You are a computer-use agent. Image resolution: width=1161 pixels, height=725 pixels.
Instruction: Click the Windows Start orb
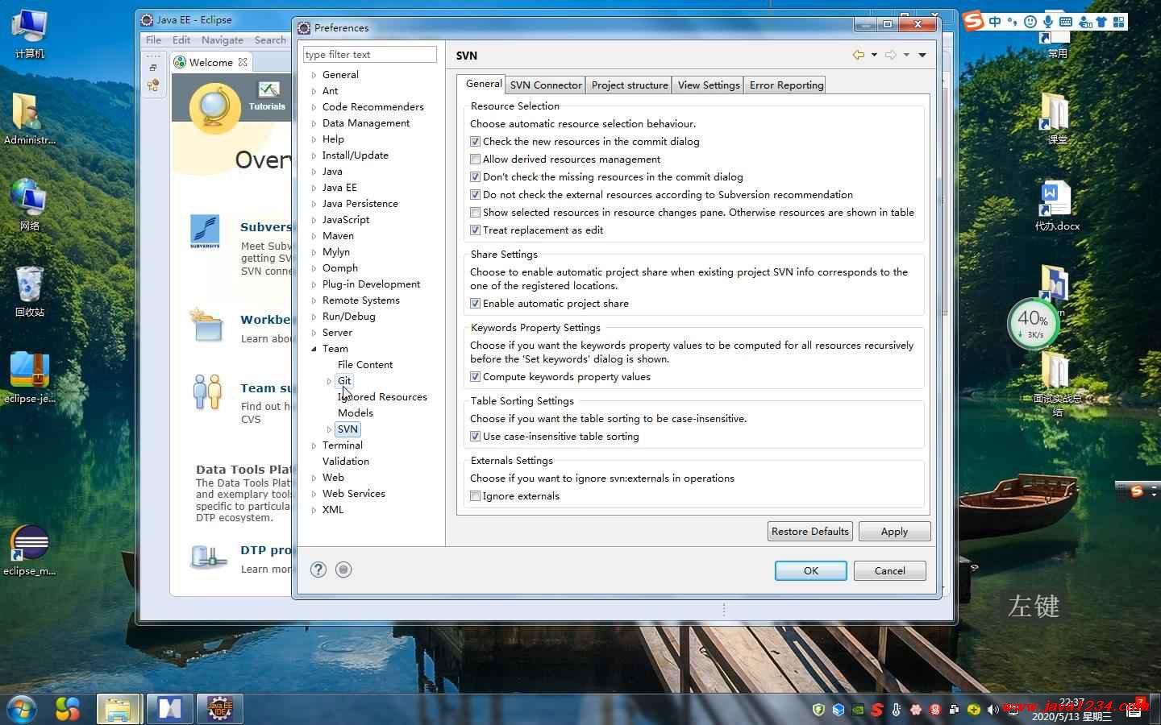point(22,709)
